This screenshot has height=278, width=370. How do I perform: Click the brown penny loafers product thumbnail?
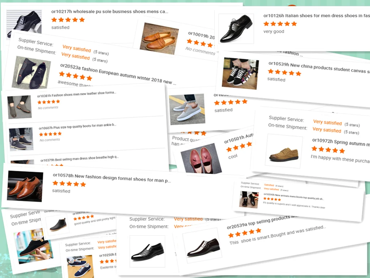pos(159,38)
